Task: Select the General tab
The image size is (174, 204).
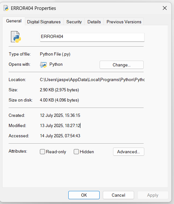Action: point(14,21)
